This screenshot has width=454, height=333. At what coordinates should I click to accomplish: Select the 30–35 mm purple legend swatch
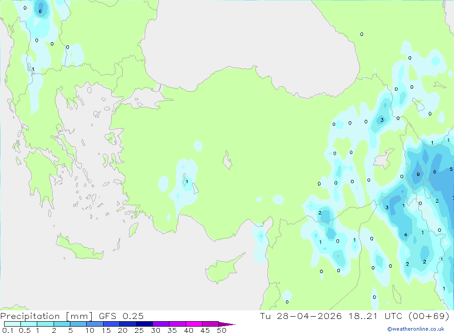161,324
